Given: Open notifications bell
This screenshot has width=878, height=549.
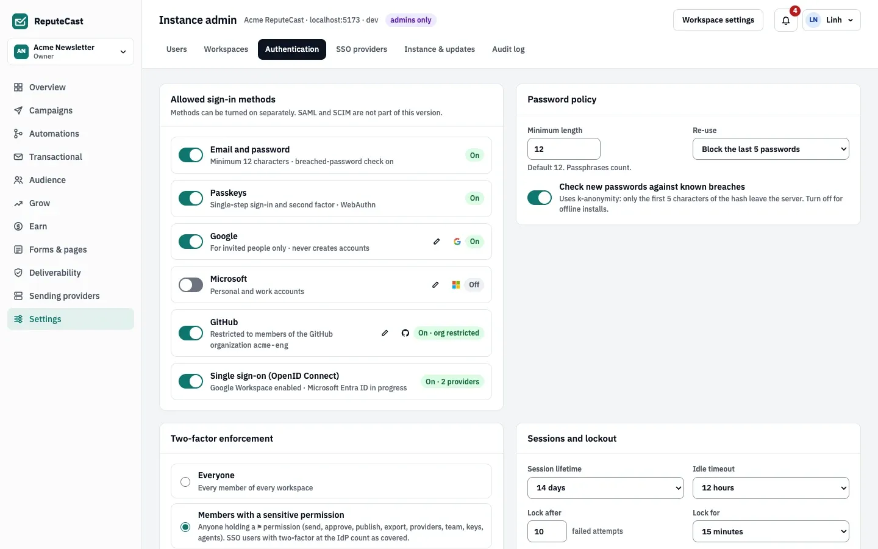Looking at the screenshot, I should click(786, 20).
